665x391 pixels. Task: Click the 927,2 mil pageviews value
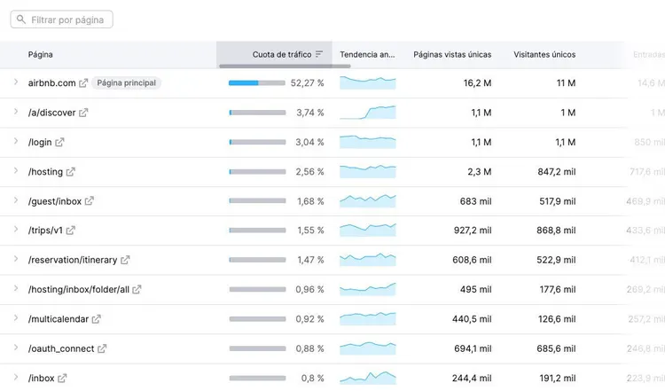pyautogui.click(x=473, y=231)
